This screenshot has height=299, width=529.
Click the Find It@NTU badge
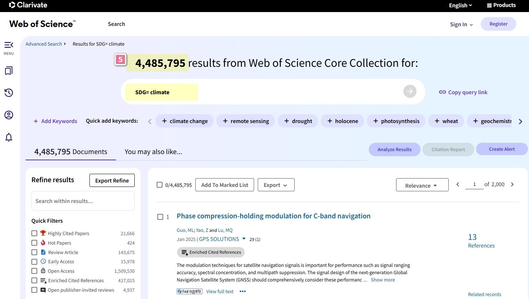pyautogui.click(x=189, y=291)
